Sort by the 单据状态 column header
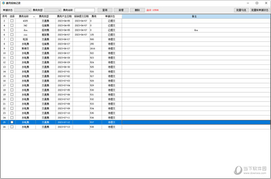Image resolution: width=271 pixels, height=179 pixels. click(112, 16)
